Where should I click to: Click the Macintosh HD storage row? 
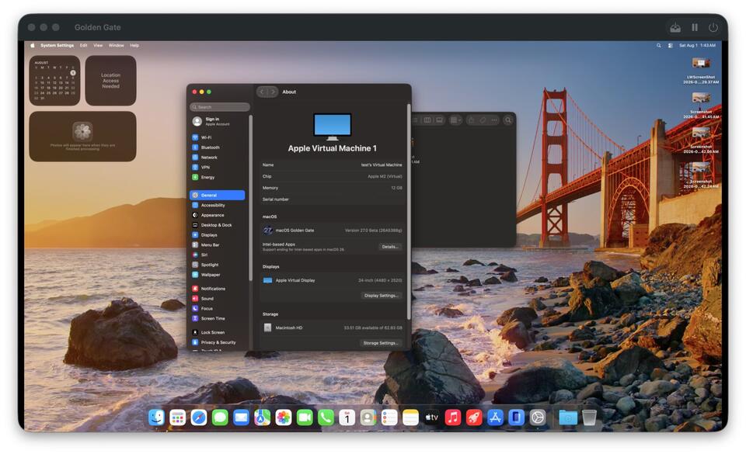point(332,328)
